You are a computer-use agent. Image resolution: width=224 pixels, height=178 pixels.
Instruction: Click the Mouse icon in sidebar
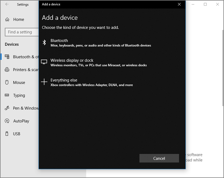[x=7, y=83]
